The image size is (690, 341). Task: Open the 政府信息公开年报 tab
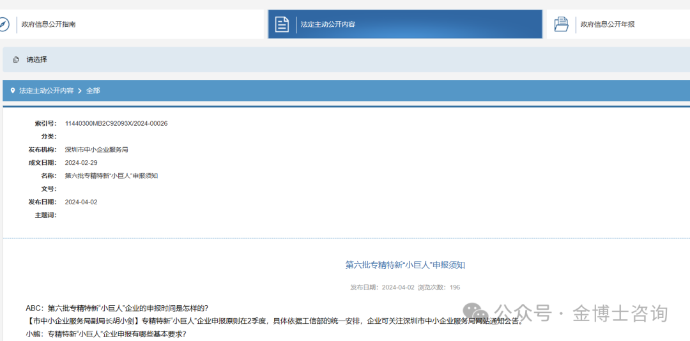click(618, 24)
